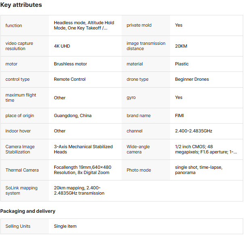Click the maximum flight time label
Viewport: 244px width, 235px height.
point(21,98)
